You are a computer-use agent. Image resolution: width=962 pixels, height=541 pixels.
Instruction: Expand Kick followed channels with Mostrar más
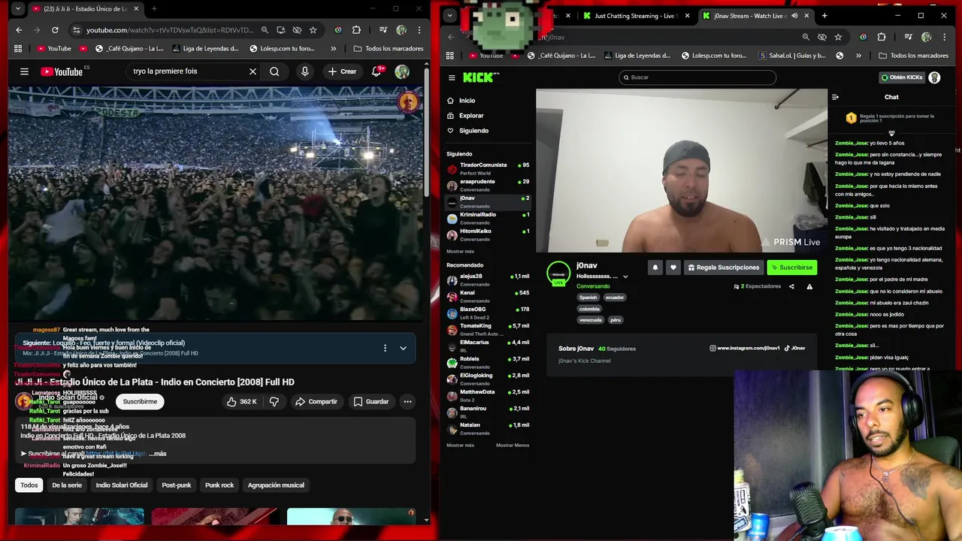pos(460,251)
